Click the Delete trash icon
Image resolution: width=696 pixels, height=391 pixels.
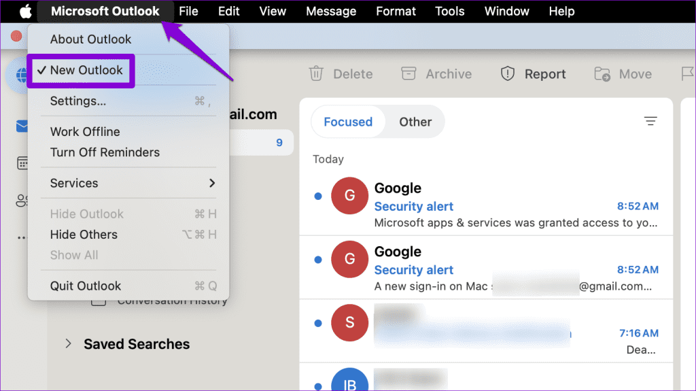pos(315,73)
